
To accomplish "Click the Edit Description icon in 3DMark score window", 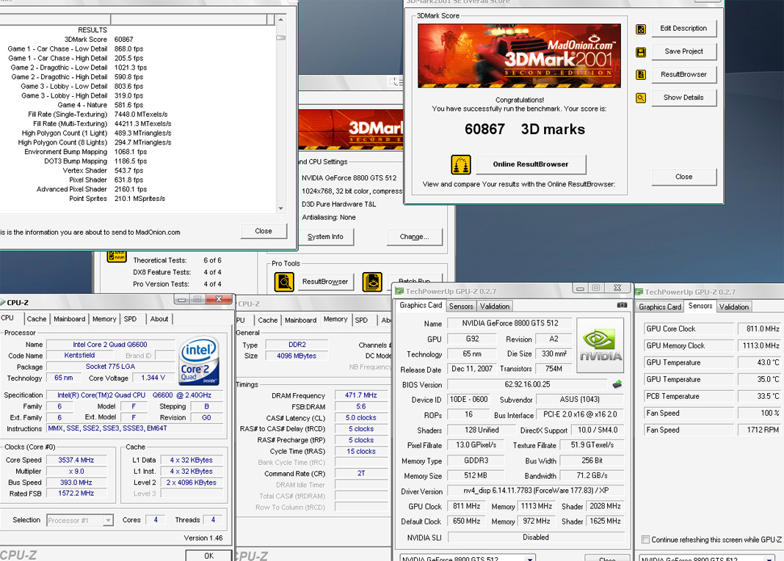I will tap(641, 29).
